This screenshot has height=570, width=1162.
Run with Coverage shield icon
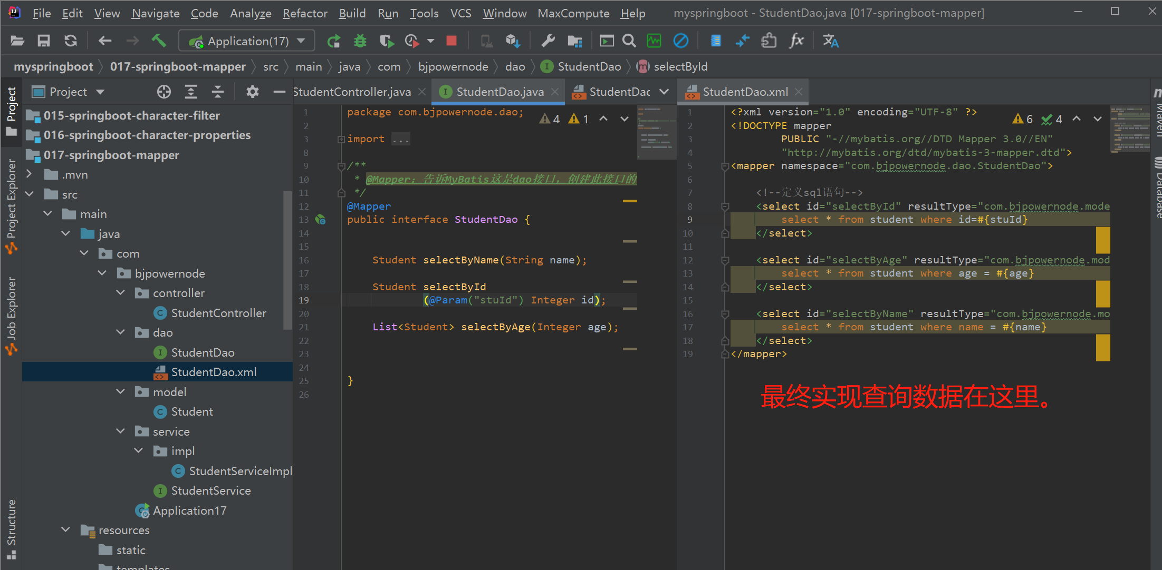387,41
